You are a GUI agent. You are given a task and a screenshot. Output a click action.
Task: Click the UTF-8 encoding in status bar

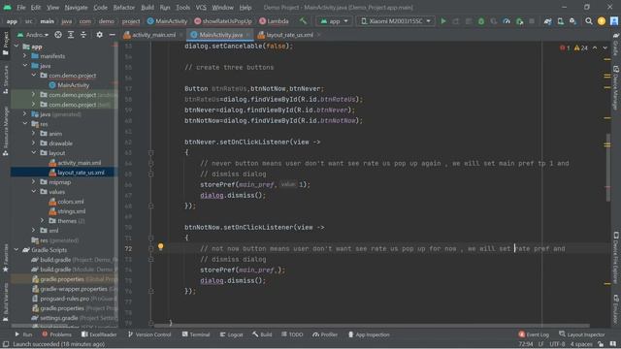coord(557,344)
